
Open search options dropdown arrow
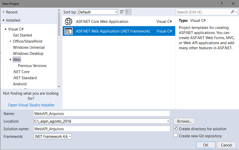tap(236, 12)
